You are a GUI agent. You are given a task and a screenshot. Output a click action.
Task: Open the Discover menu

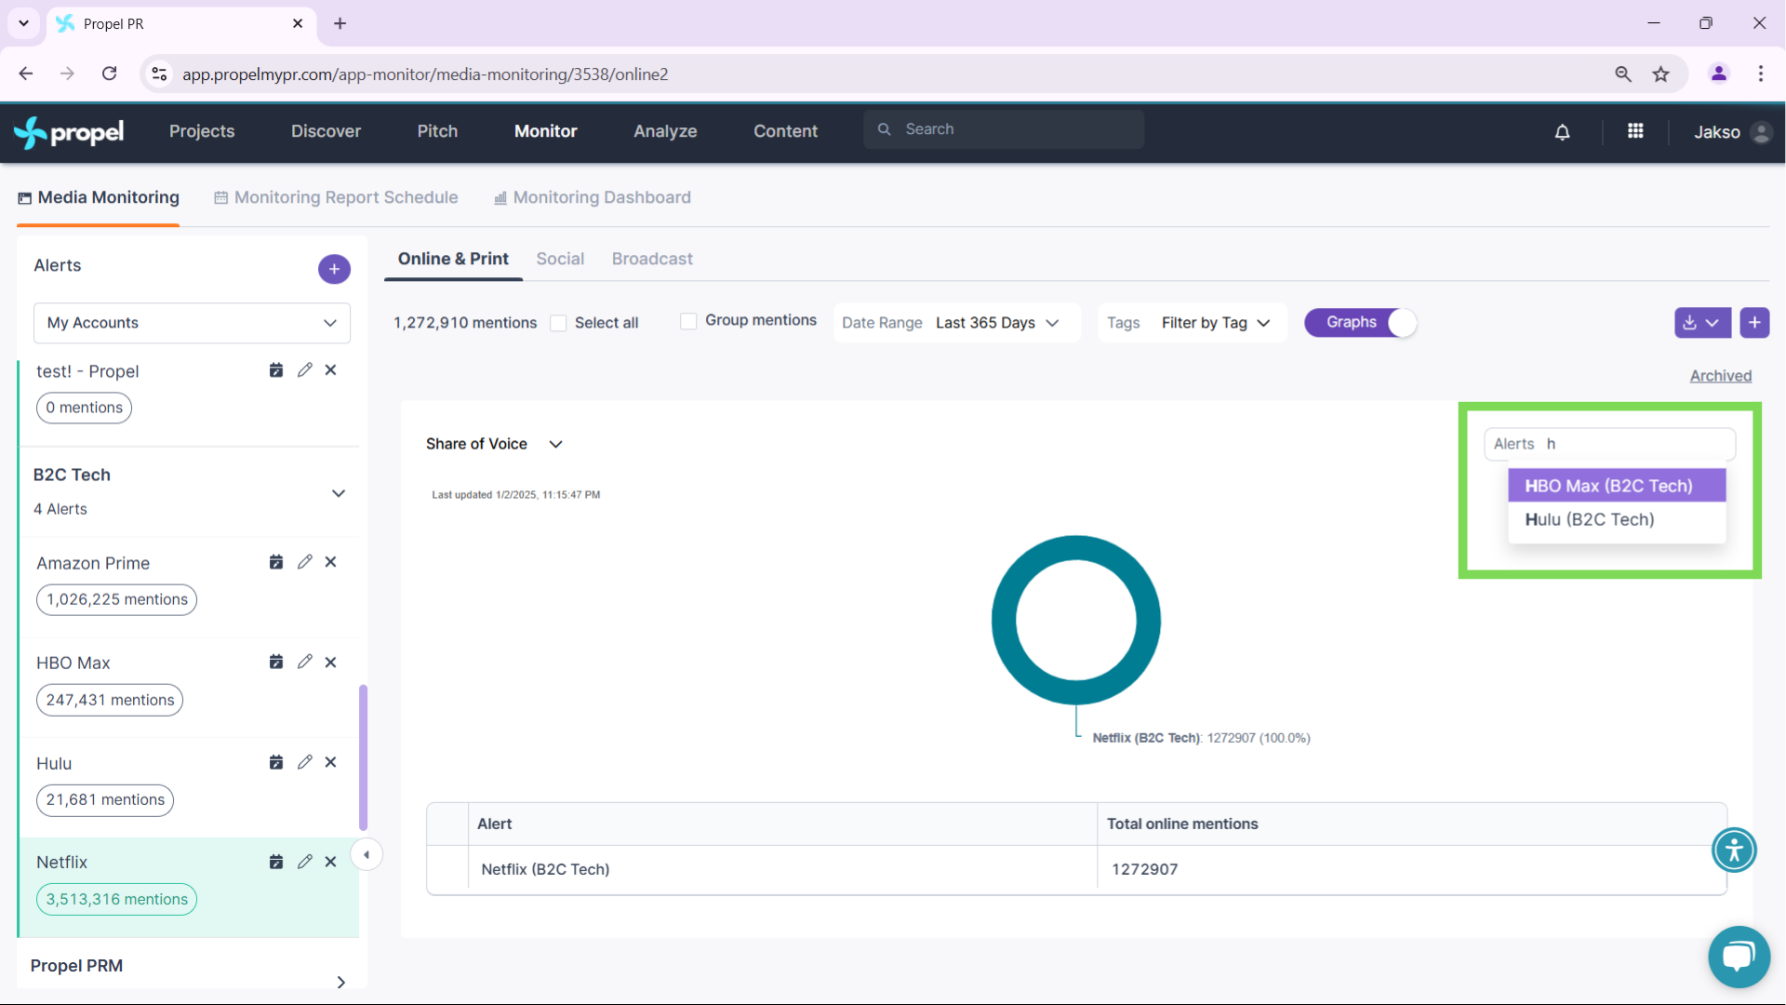[326, 131]
